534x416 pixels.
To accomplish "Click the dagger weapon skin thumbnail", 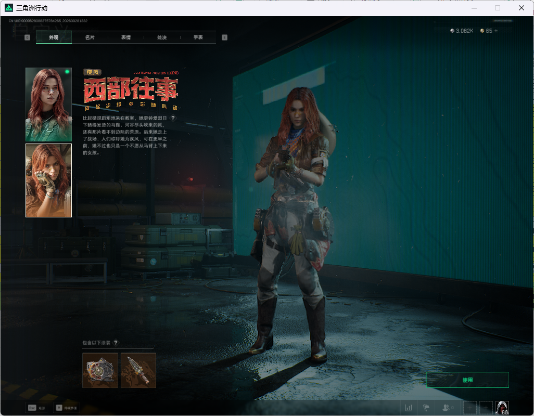I will tap(138, 370).
